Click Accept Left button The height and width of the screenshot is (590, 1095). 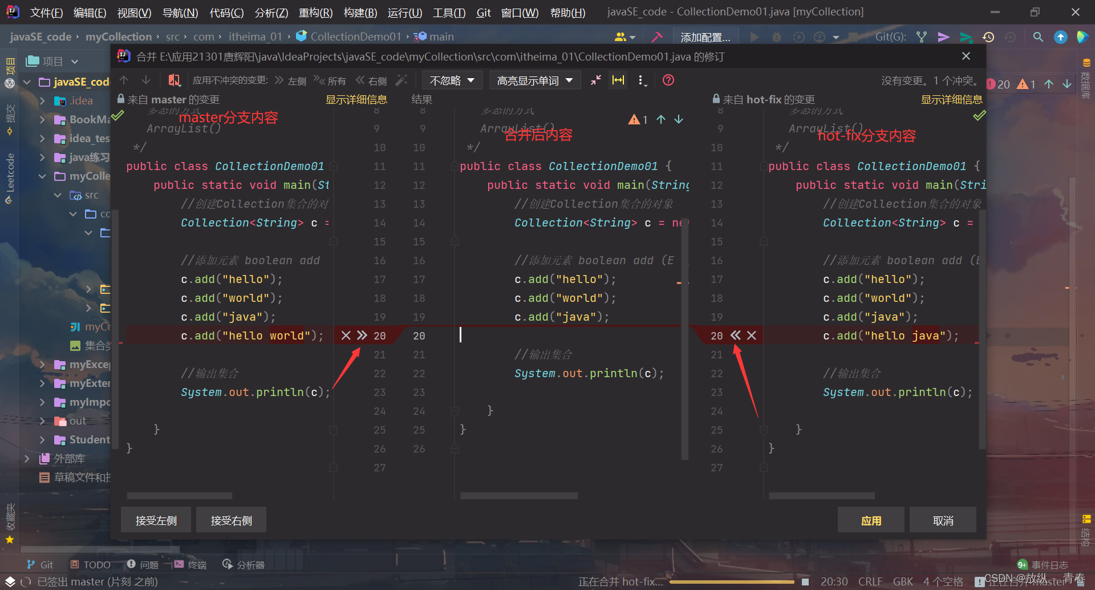[x=156, y=520]
